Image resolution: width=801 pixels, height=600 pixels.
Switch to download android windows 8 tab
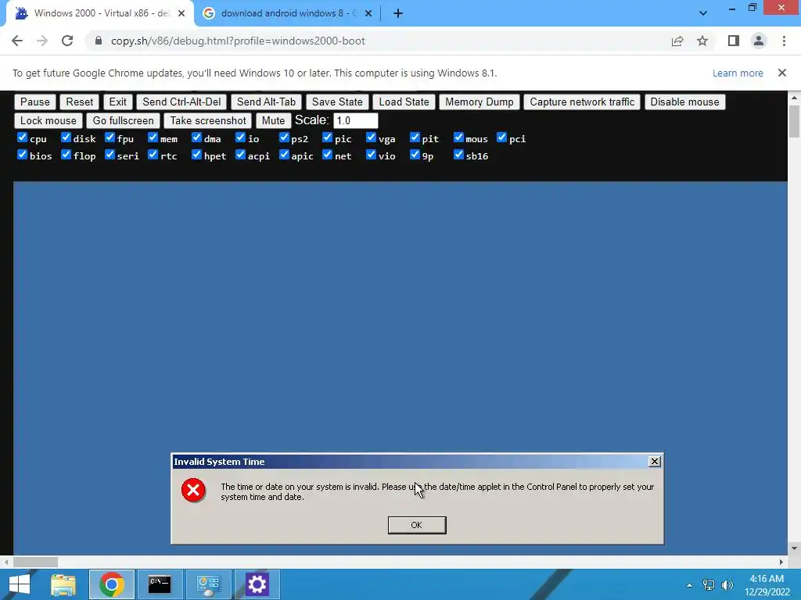tap(287, 13)
